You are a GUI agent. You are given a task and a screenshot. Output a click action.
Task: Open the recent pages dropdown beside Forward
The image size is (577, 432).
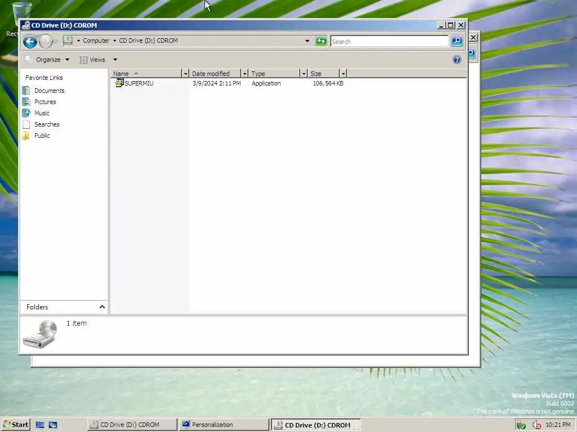(x=55, y=42)
